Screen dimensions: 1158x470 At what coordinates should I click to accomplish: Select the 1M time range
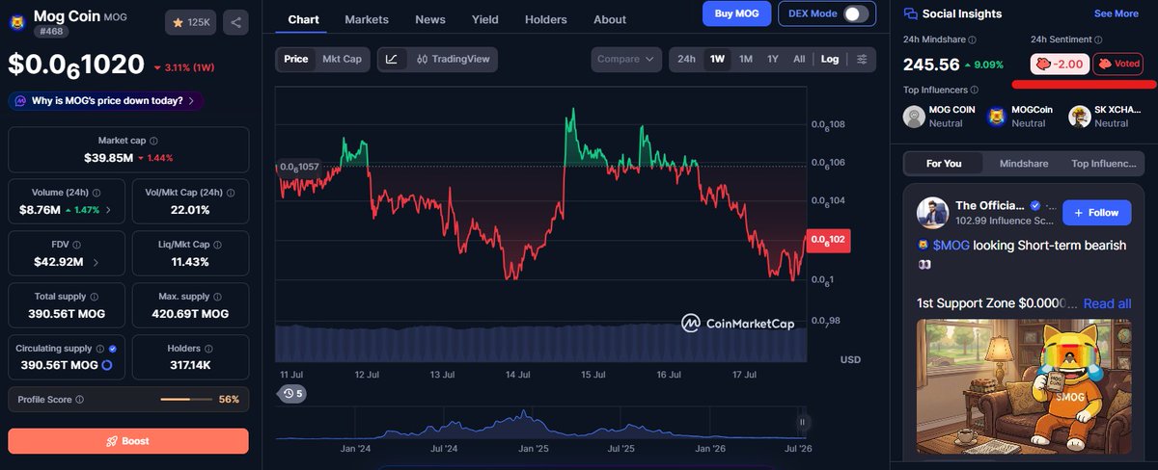pyautogui.click(x=746, y=59)
